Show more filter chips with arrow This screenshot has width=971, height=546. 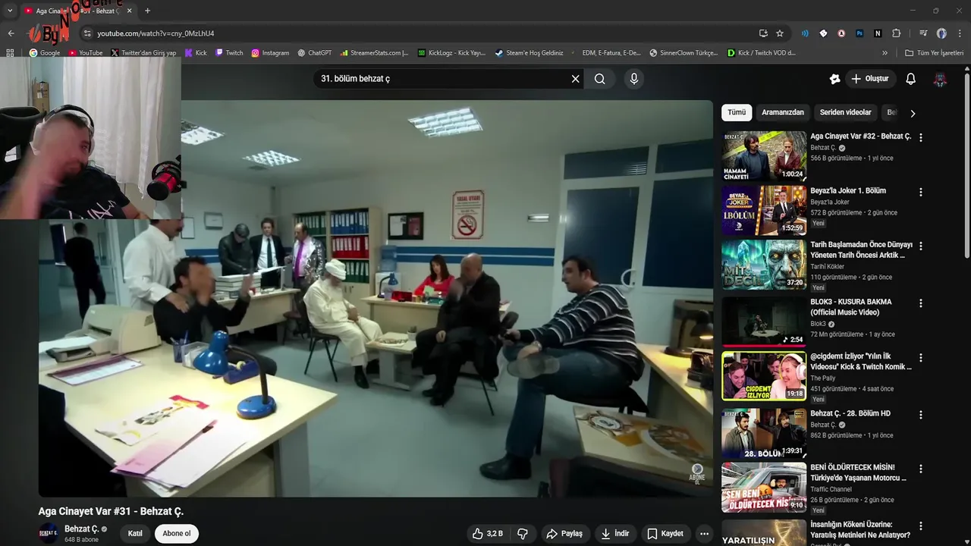[913, 113]
